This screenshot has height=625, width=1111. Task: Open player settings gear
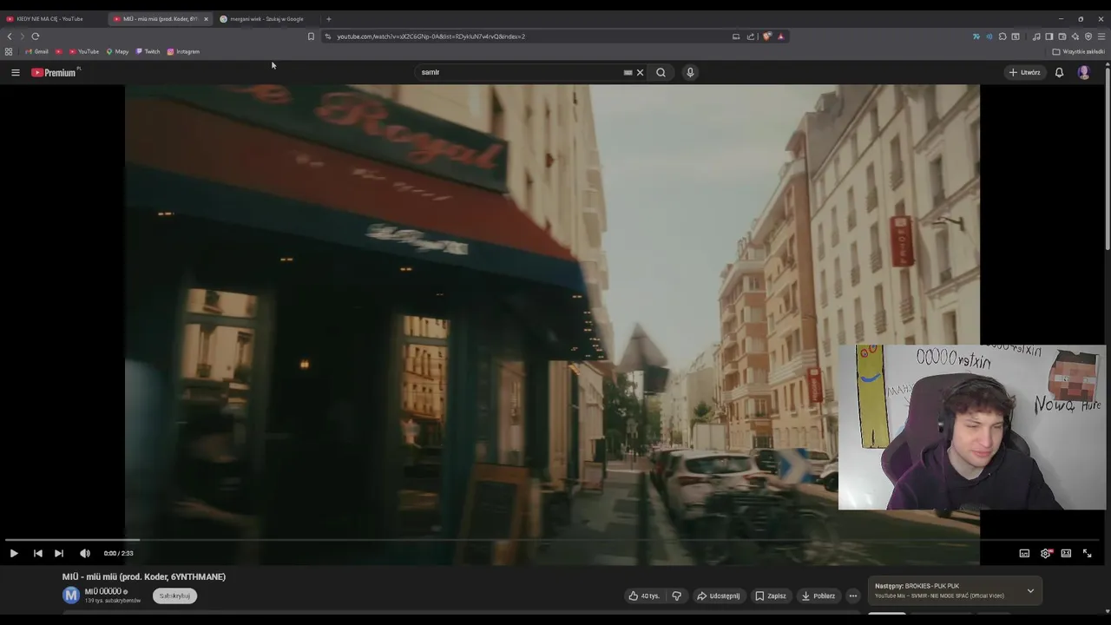pos(1046,553)
